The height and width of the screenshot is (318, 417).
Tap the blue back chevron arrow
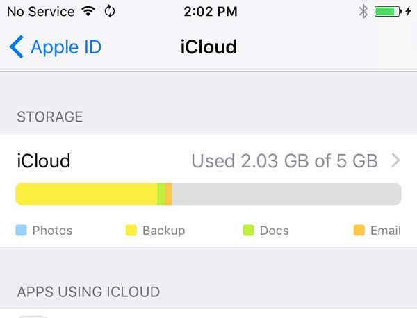(x=17, y=47)
